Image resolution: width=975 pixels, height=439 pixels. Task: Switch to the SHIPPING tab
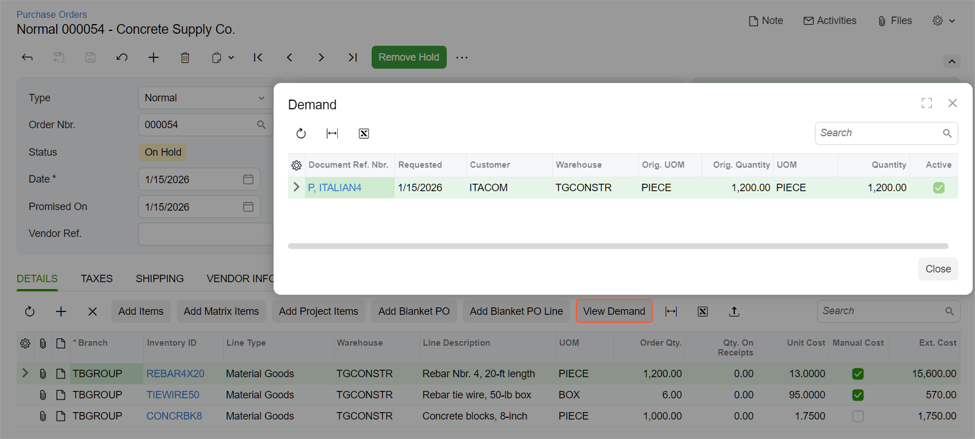(159, 279)
